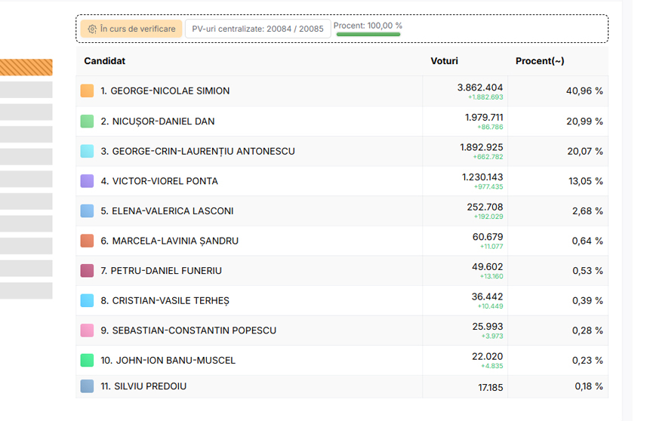This screenshot has width=653, height=421.
Task: Click the pink swatch for Sebastian-Constantin Popescu
Action: pyautogui.click(x=87, y=330)
